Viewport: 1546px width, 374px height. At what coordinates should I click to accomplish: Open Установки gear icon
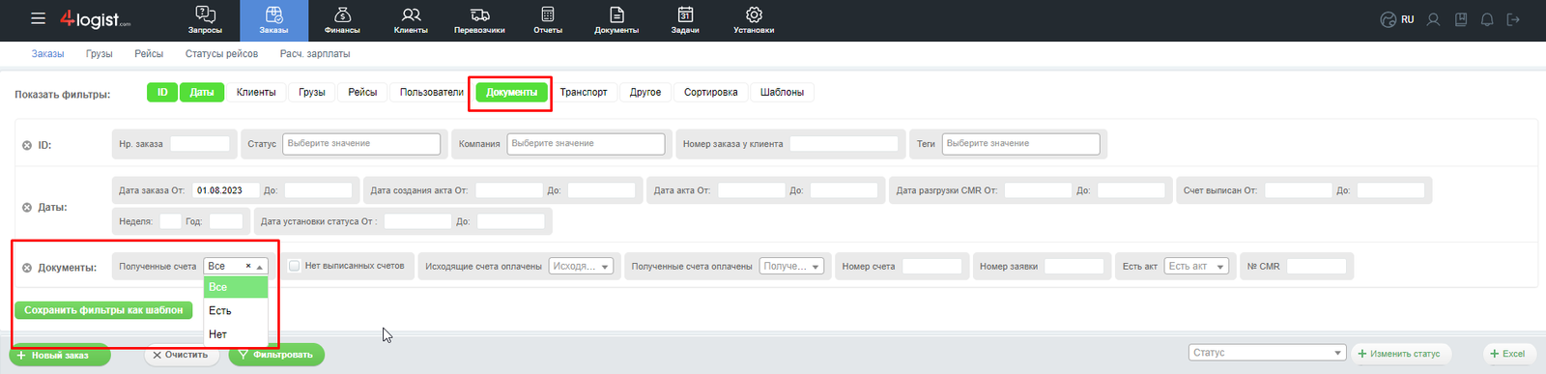coord(754,14)
